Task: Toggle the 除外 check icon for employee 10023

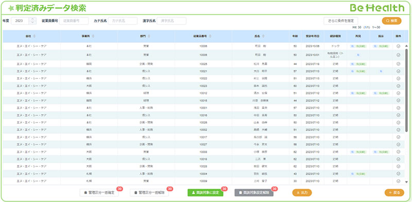Action: (x=398, y=86)
